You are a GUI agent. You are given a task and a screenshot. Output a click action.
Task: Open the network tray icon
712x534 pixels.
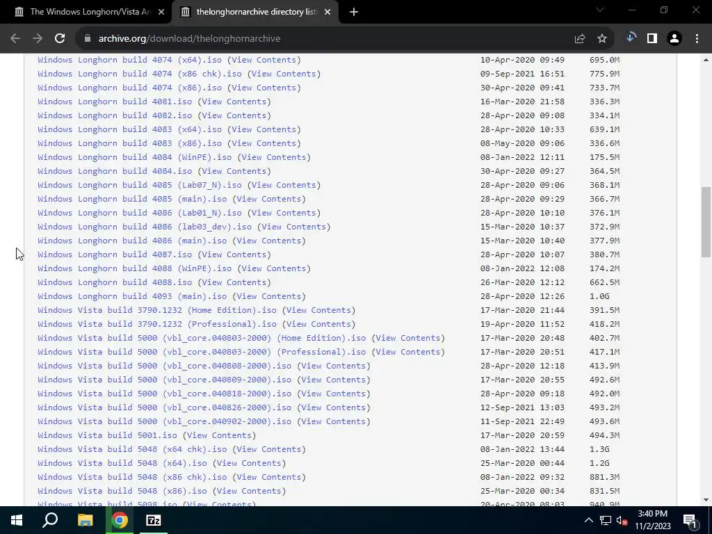(x=606, y=520)
